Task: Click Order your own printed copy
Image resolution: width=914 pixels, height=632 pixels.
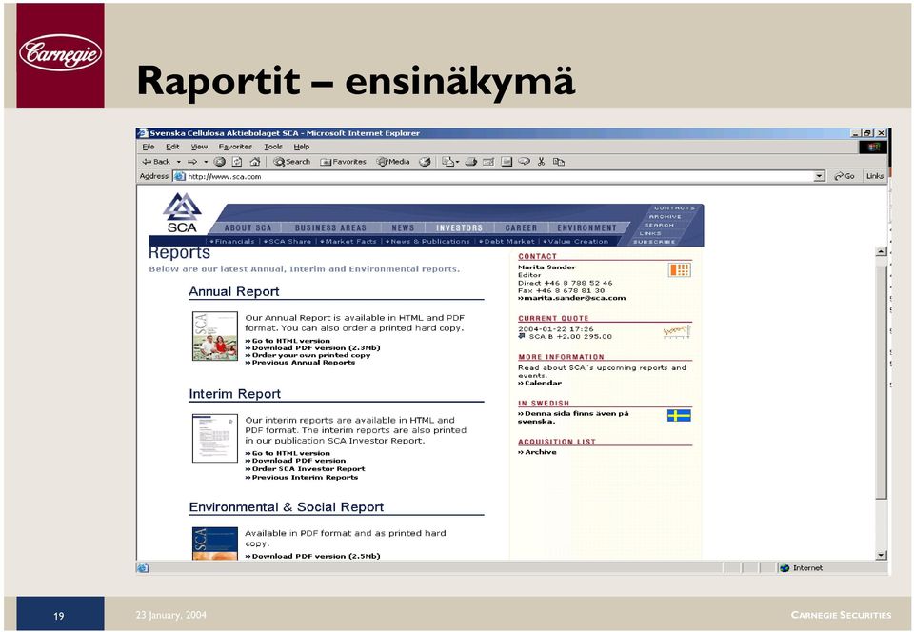Action: click(308, 355)
